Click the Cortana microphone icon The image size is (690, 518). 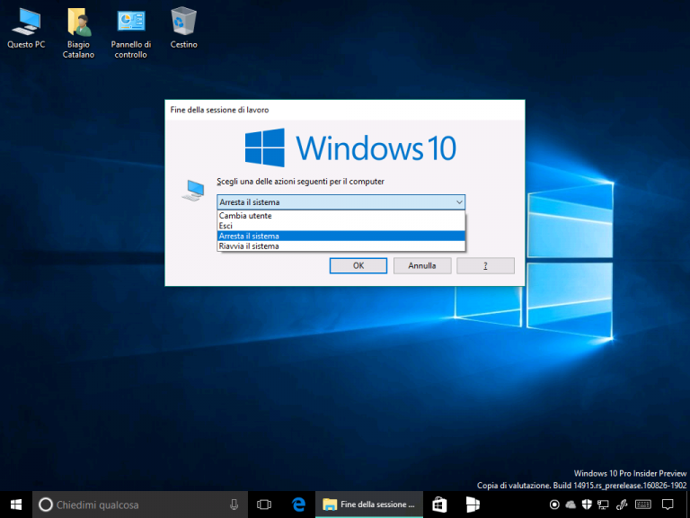pyautogui.click(x=234, y=505)
